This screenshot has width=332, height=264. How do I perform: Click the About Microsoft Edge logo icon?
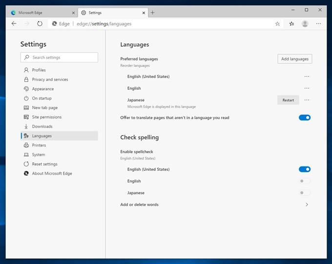click(26, 173)
